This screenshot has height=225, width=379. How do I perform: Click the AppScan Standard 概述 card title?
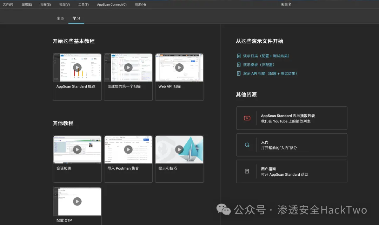pos(76,86)
